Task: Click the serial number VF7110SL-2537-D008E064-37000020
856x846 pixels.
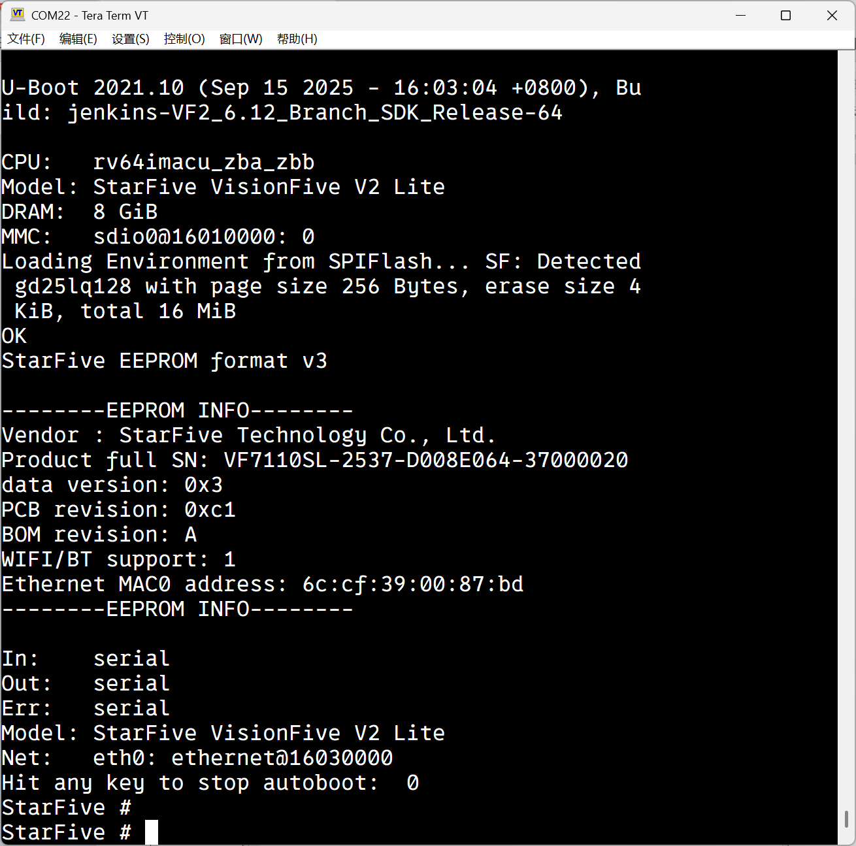Action: coord(425,460)
